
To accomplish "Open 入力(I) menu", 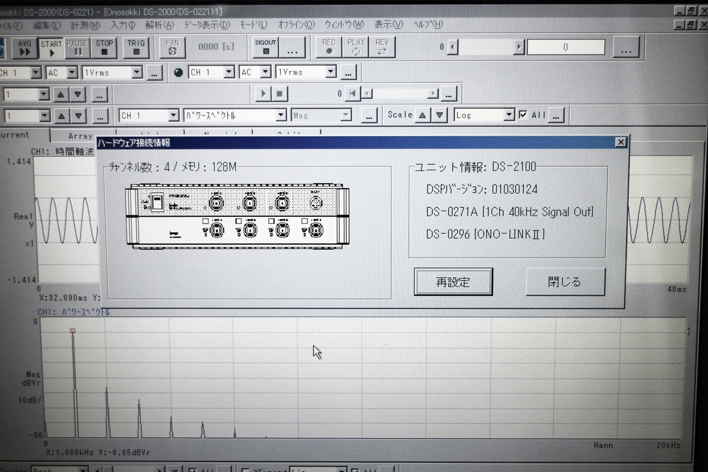I will [x=123, y=25].
